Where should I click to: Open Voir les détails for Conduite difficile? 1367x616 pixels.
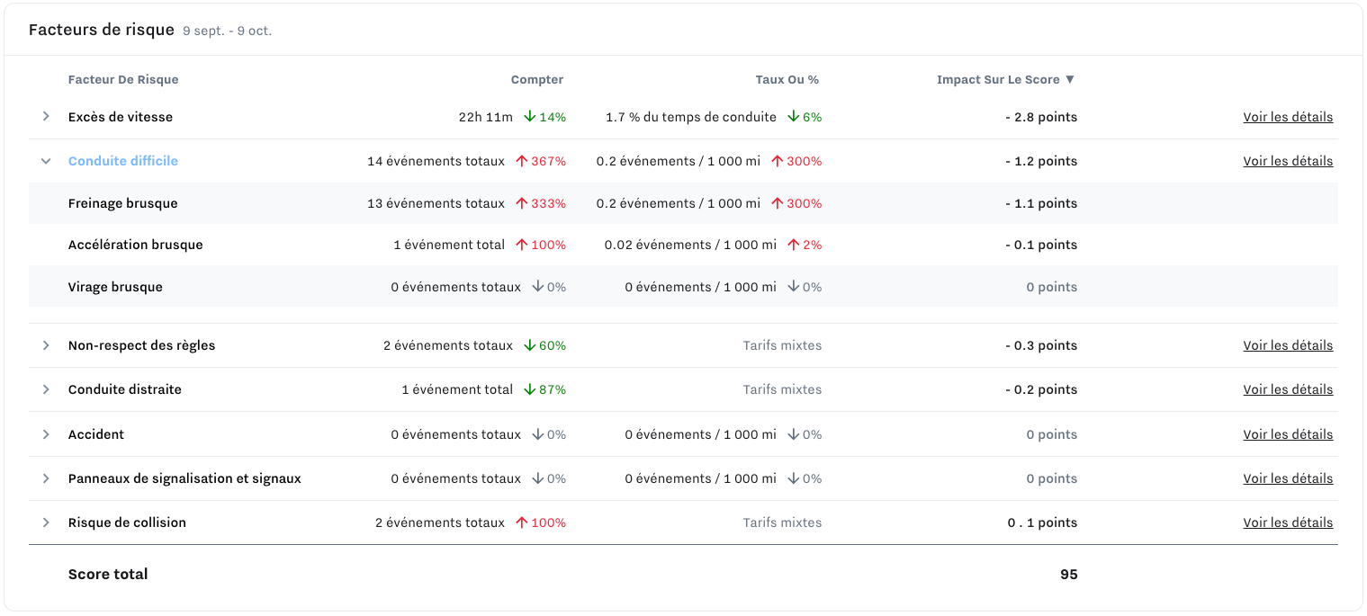(1288, 161)
